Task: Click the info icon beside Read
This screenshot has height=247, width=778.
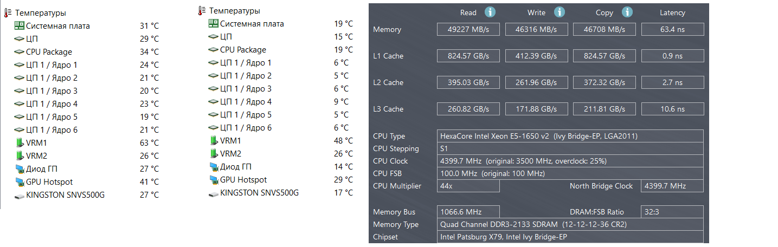Action: (490, 12)
